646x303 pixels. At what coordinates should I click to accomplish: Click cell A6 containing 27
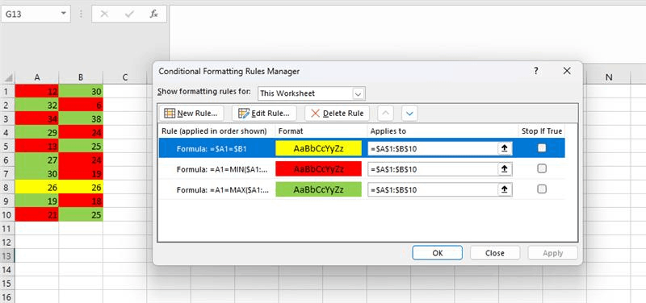pyautogui.click(x=37, y=160)
